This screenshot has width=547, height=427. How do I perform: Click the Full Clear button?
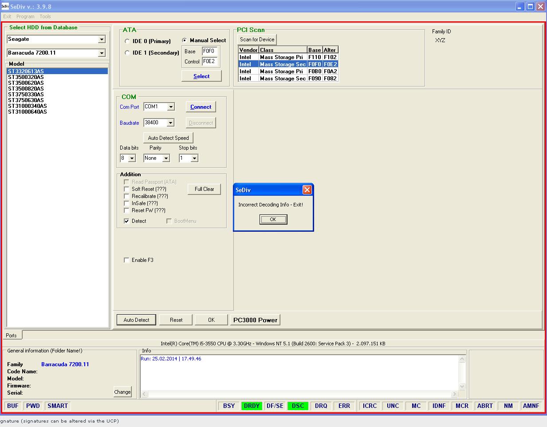204,189
